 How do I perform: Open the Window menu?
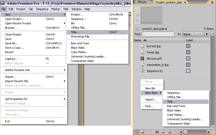[x=76, y=9]
